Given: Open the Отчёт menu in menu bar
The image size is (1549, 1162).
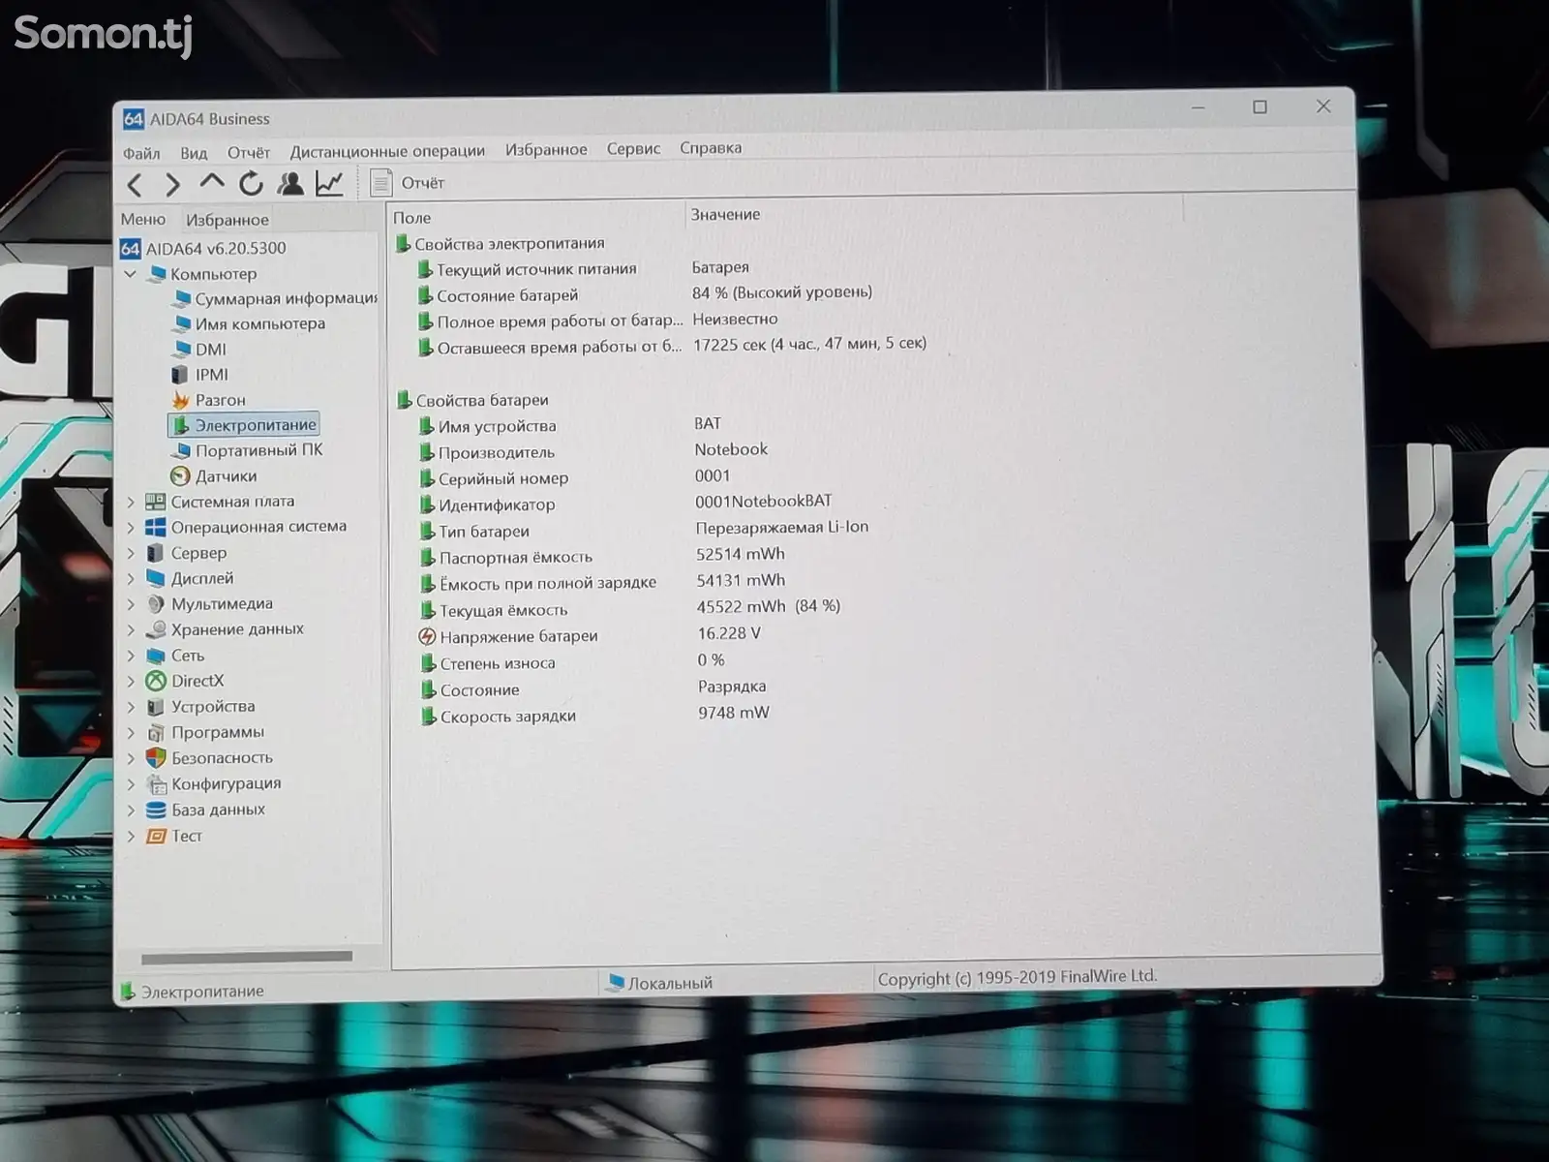Looking at the screenshot, I should pos(249,152).
